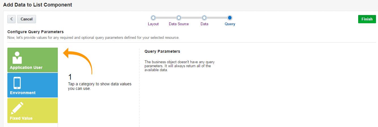Screen dimensions: 378x127
Task: Click the person icon on Application User tile
Action: [17, 58]
